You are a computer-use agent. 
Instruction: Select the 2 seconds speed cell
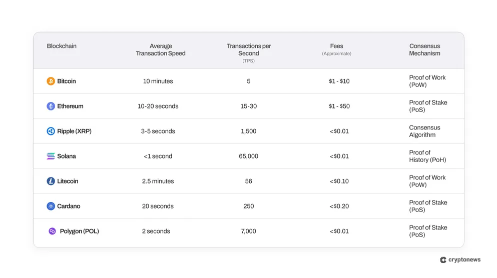tap(156, 231)
